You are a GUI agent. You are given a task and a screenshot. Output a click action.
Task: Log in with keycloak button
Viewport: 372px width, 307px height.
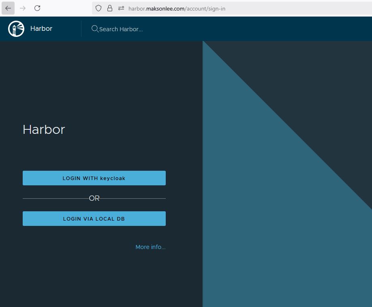coord(94,178)
